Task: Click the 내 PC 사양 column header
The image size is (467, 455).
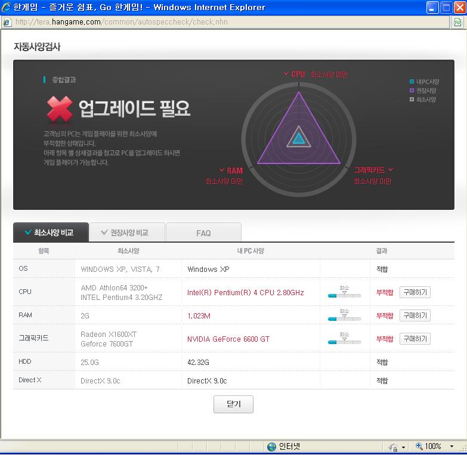Action: [x=250, y=251]
